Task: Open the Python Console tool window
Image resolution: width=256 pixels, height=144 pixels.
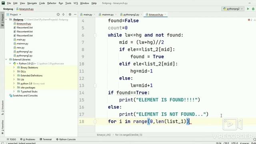Action: pos(66,139)
